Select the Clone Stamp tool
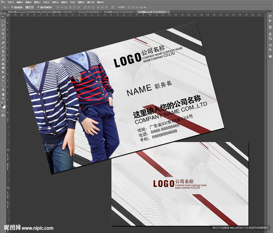Image resolution: width=273 pixels, height=233 pixels. point(3,51)
